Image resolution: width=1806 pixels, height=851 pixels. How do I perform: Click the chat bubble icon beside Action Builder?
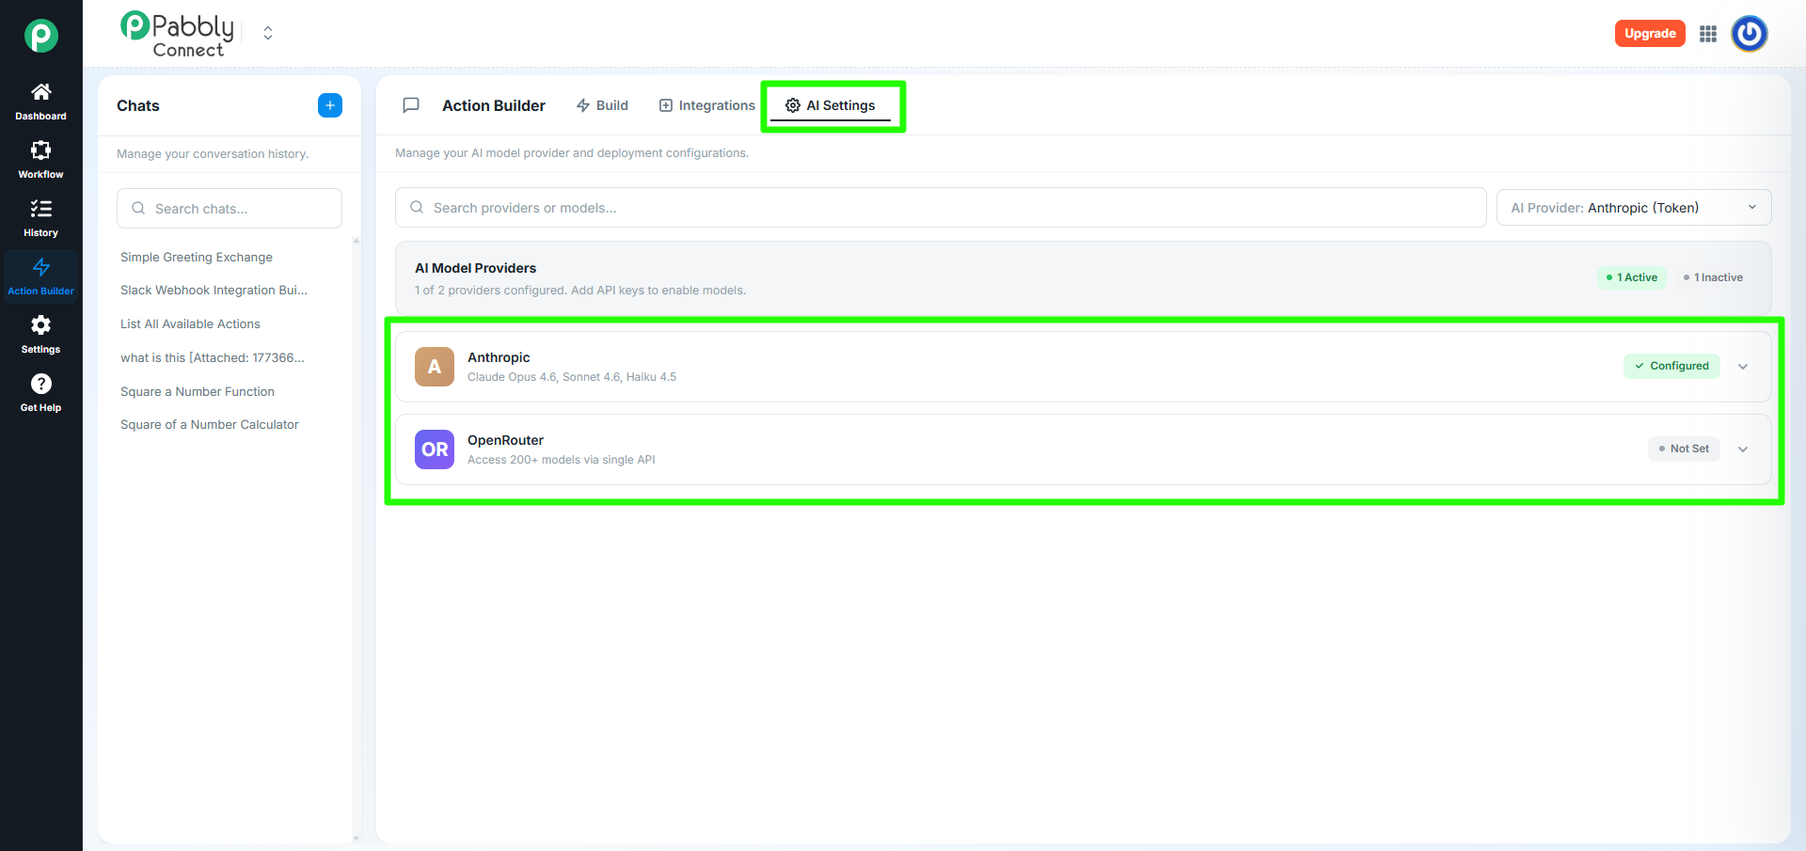(x=411, y=105)
